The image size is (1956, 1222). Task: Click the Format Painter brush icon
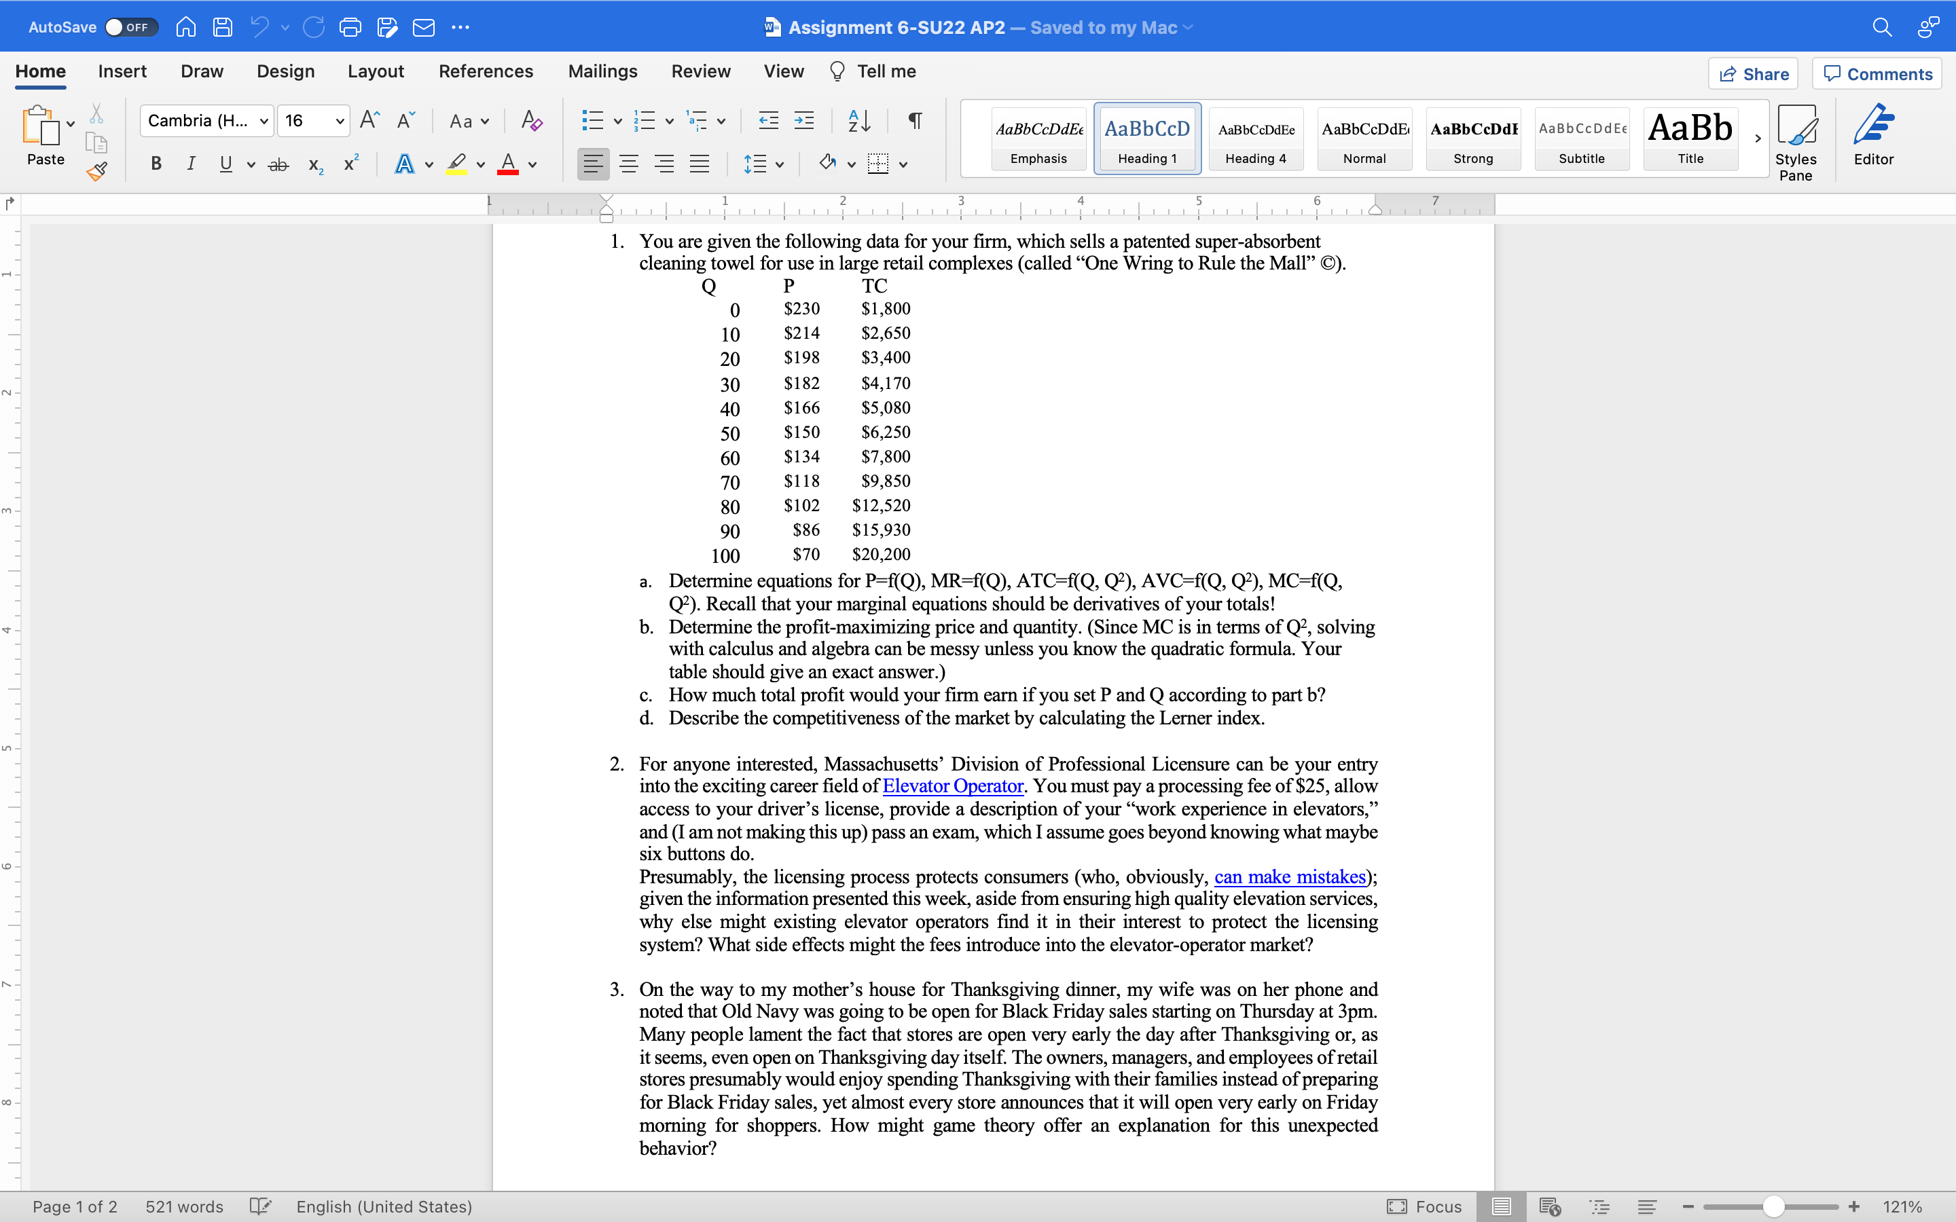coord(97,170)
